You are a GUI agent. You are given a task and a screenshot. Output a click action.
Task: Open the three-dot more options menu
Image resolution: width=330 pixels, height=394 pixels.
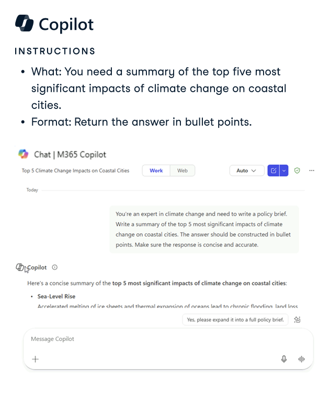(312, 171)
